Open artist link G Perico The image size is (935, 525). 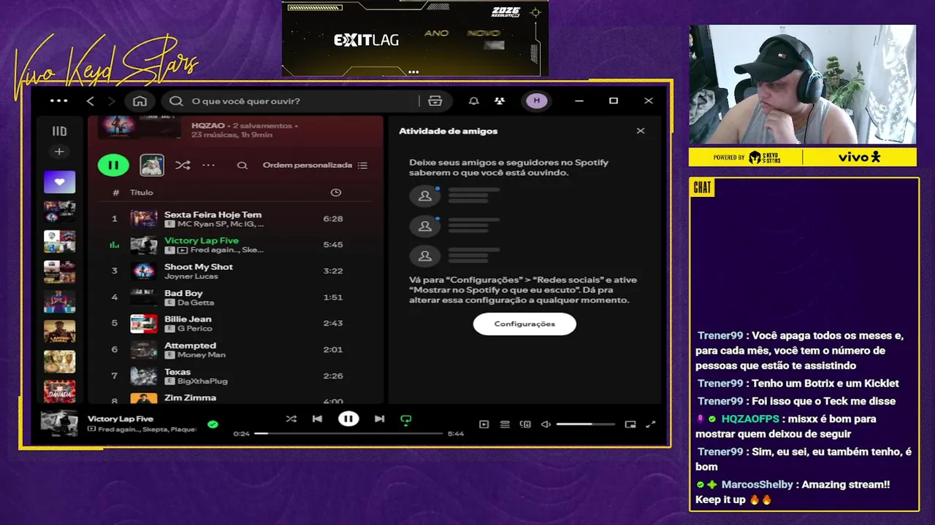pyautogui.click(x=194, y=329)
